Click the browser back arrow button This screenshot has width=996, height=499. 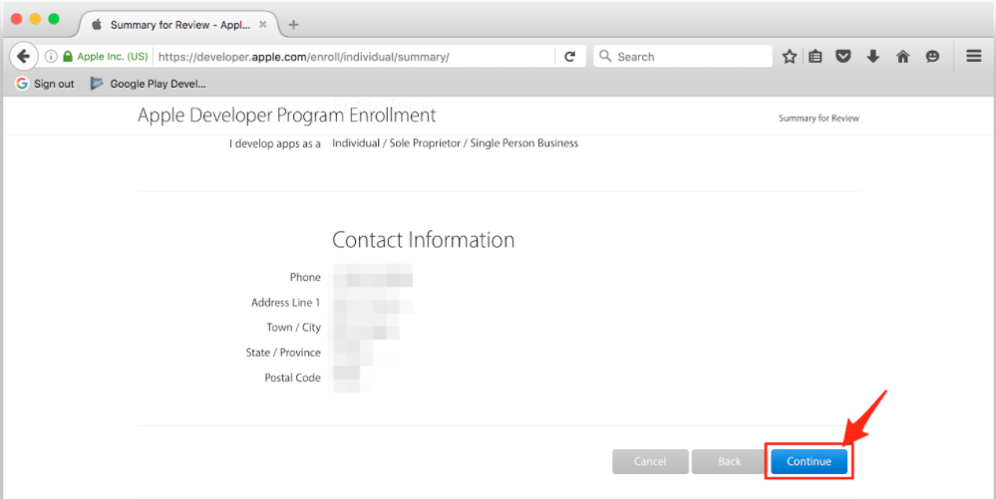24,57
